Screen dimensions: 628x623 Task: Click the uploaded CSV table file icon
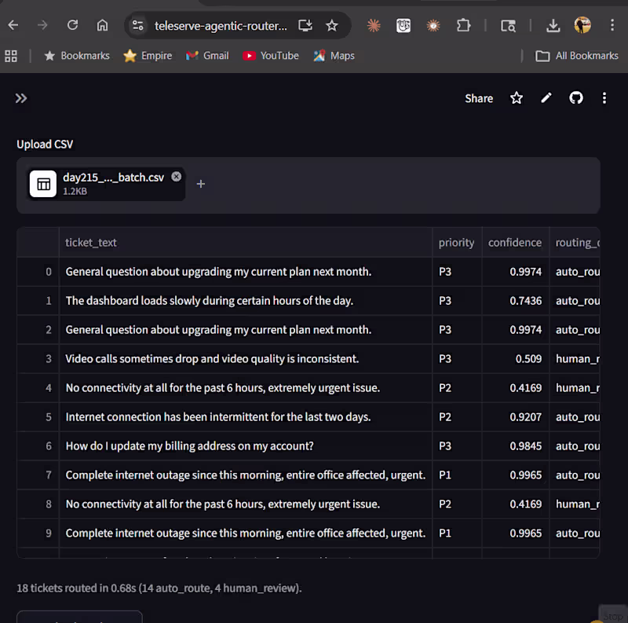[43, 184]
